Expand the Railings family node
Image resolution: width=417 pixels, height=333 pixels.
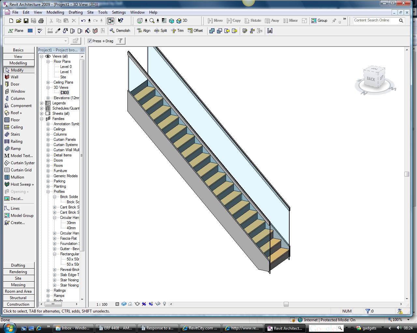pyautogui.click(x=48, y=290)
